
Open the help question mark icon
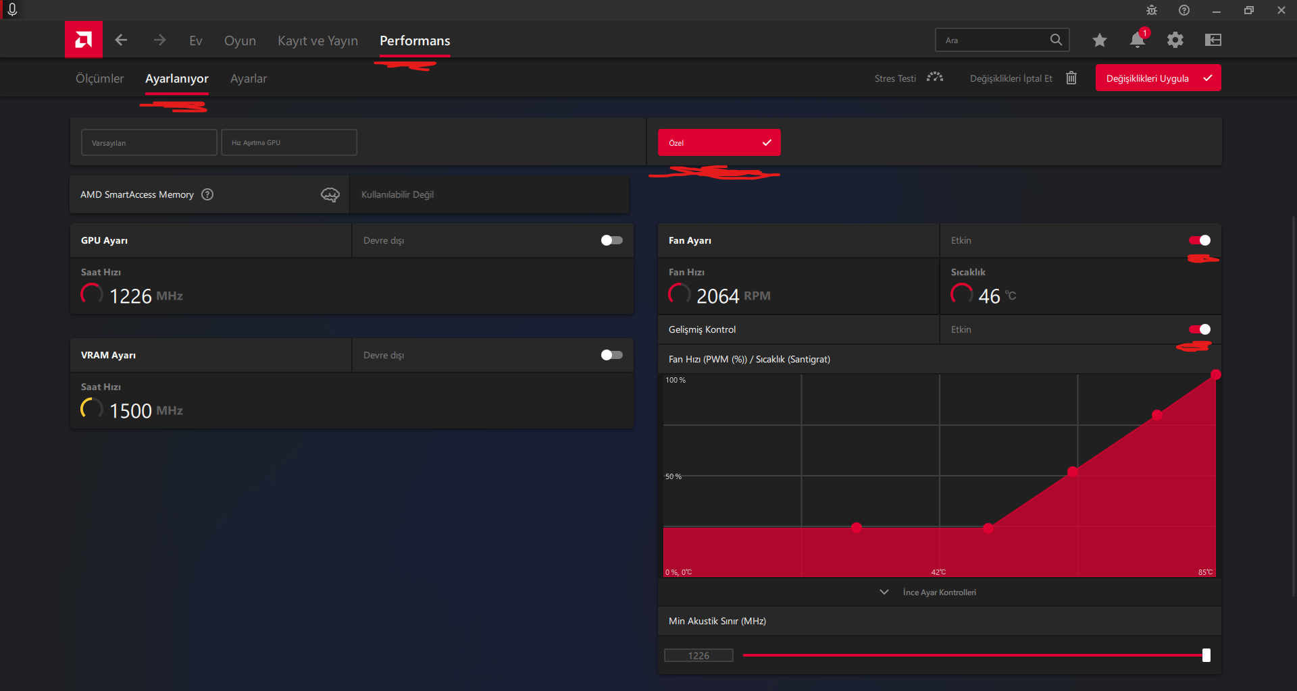1184,10
